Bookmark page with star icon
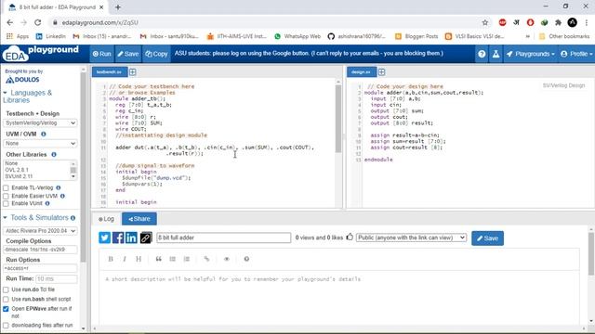This screenshot has width=595, height=334. (x=485, y=22)
